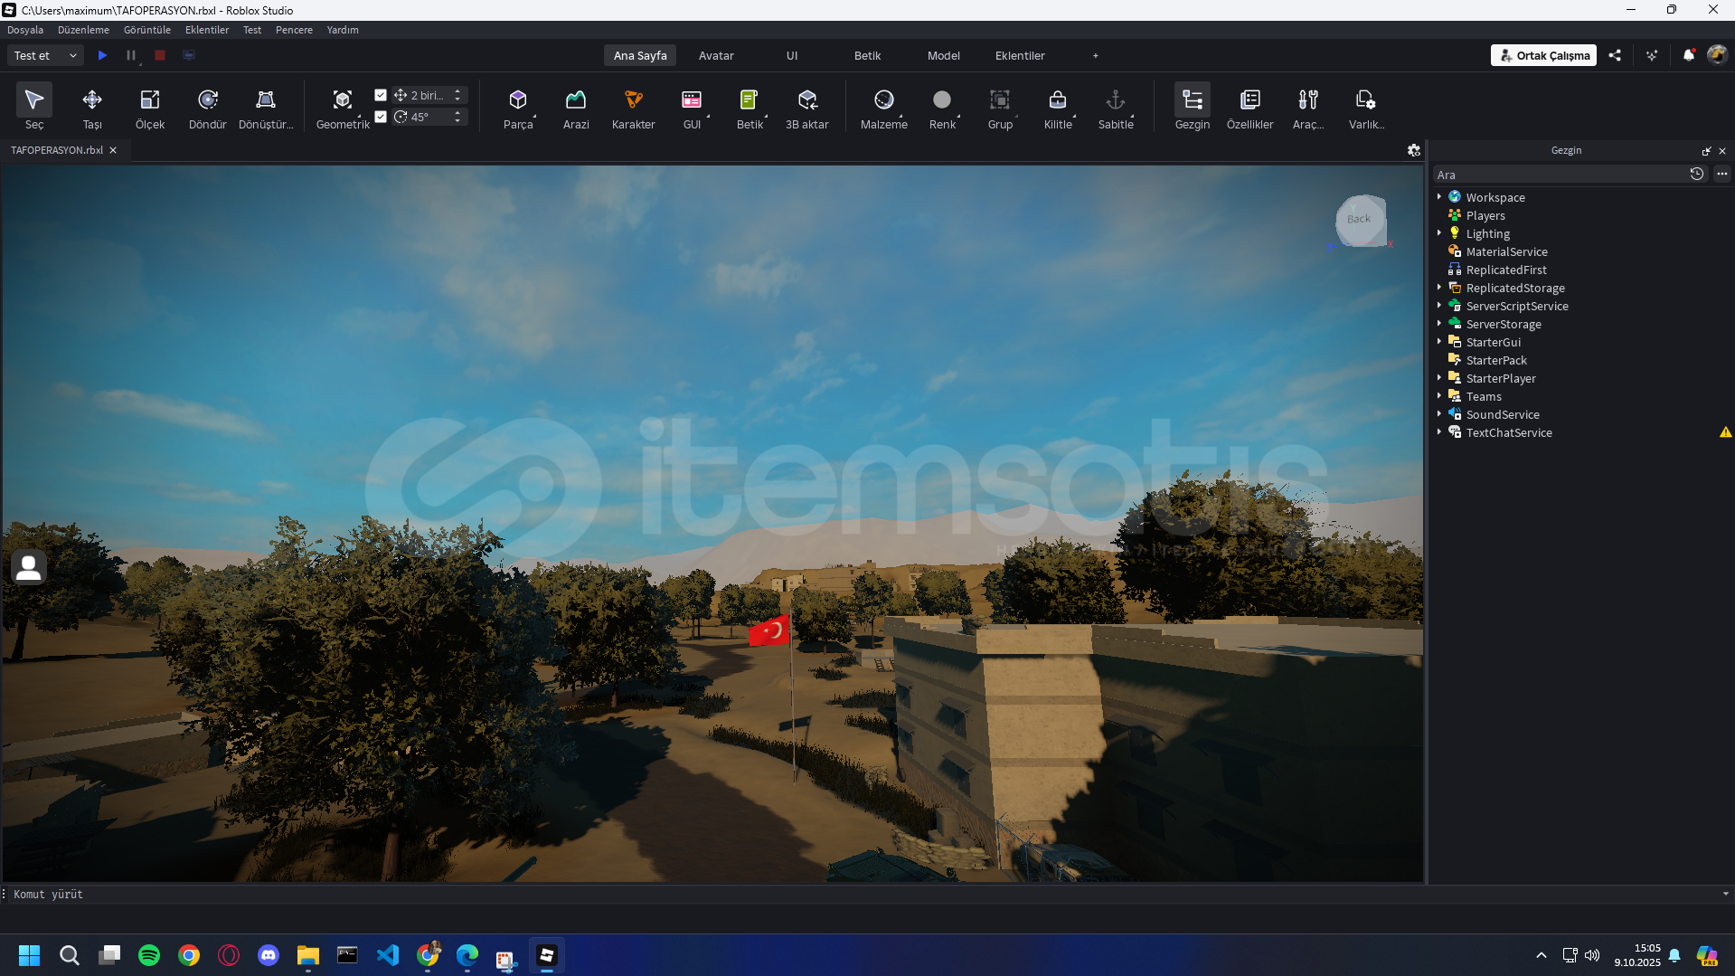
Task: Select Players in the explorer
Action: [1485, 215]
